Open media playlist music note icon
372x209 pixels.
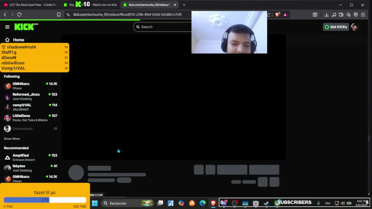pos(334,15)
